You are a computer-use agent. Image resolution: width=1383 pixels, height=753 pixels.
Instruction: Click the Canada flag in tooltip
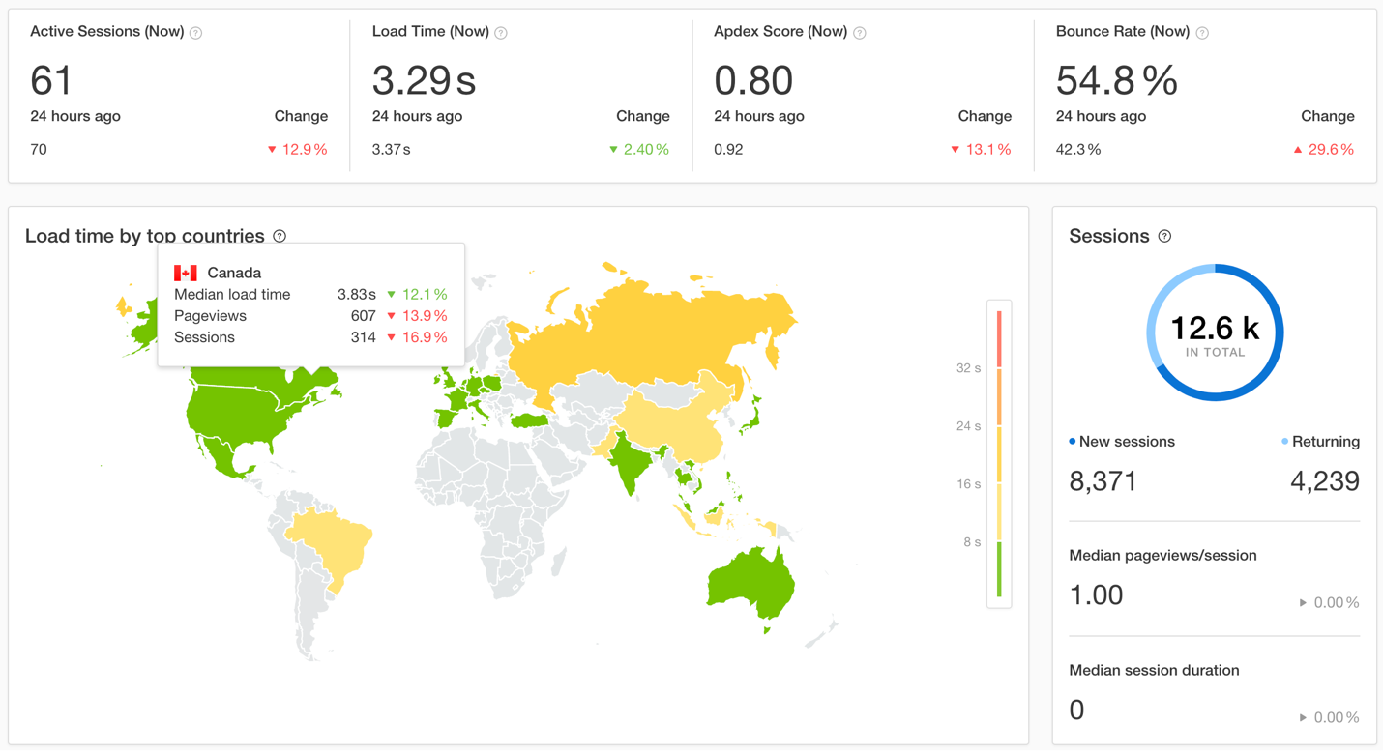[186, 273]
